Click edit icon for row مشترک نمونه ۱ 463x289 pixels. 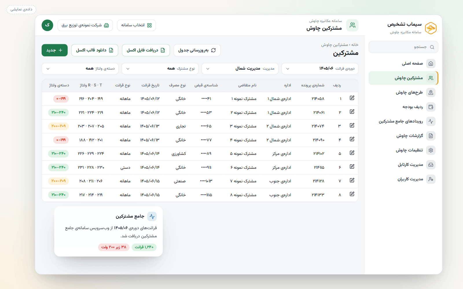point(352,98)
